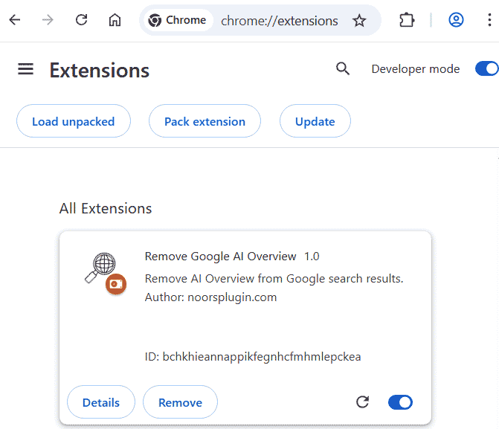Remove the Google AI Overview extension
The height and width of the screenshot is (429, 499).
click(x=180, y=402)
